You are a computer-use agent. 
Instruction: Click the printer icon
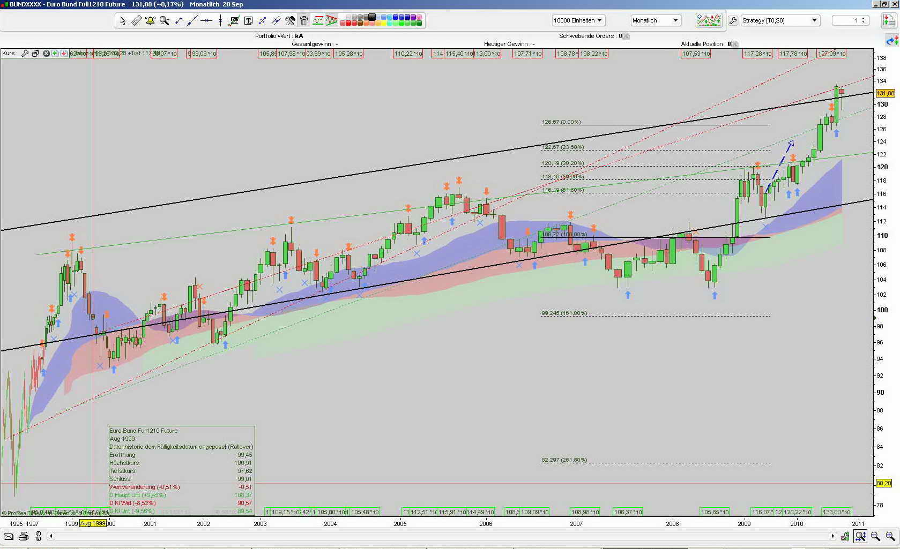[x=24, y=536]
